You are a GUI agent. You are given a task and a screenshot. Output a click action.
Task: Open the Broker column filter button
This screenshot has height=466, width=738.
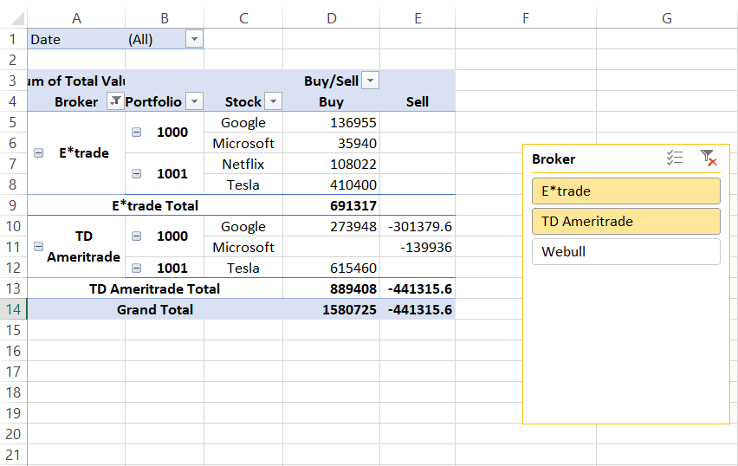tap(114, 101)
